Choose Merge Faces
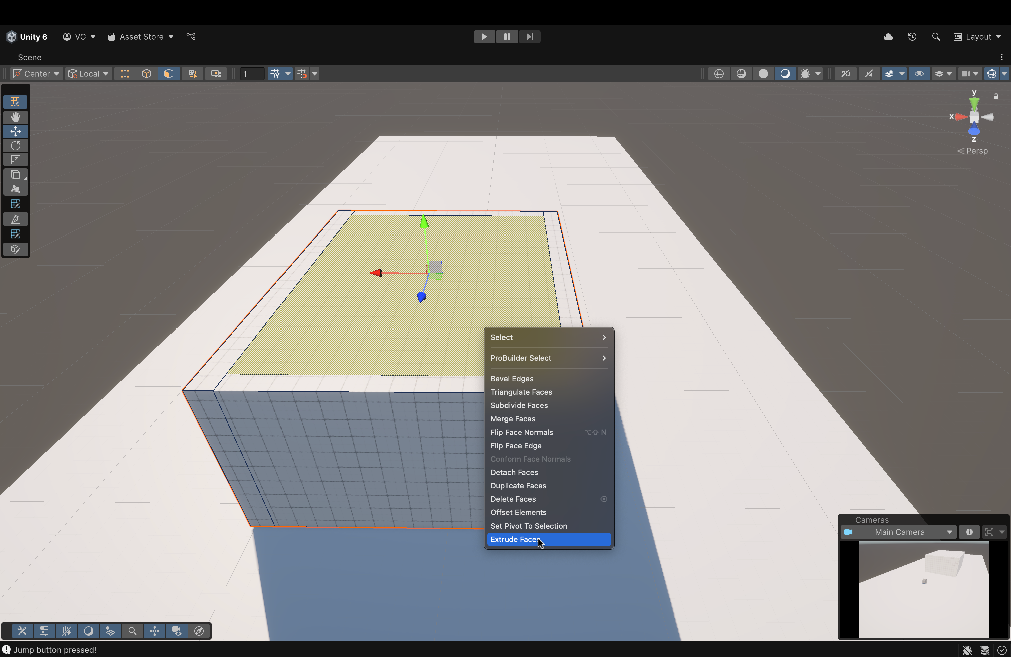The height and width of the screenshot is (657, 1011). 549,418
